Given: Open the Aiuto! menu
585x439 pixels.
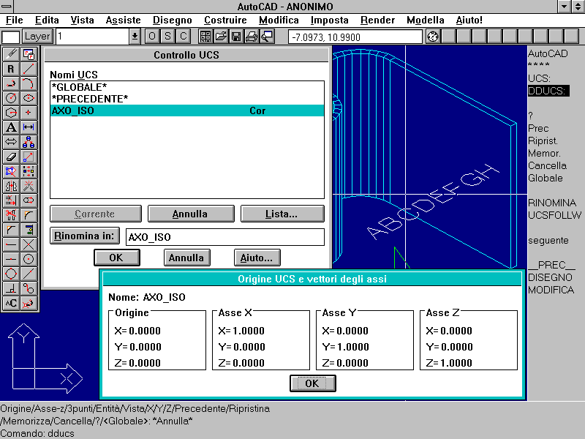Looking at the screenshot, I should tap(469, 20).
